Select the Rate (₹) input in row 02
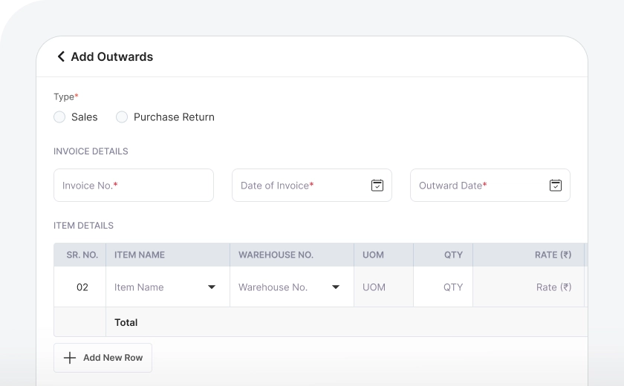 [528, 287]
